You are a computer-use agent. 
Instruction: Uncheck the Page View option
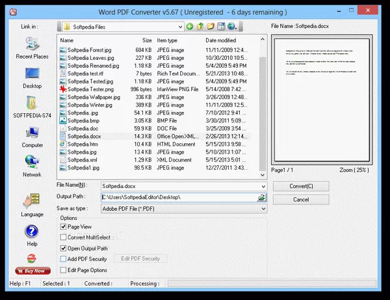coord(63,226)
